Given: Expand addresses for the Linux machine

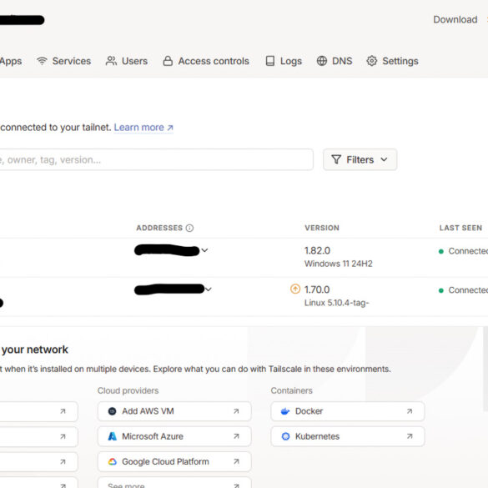Looking at the screenshot, I should point(209,289).
